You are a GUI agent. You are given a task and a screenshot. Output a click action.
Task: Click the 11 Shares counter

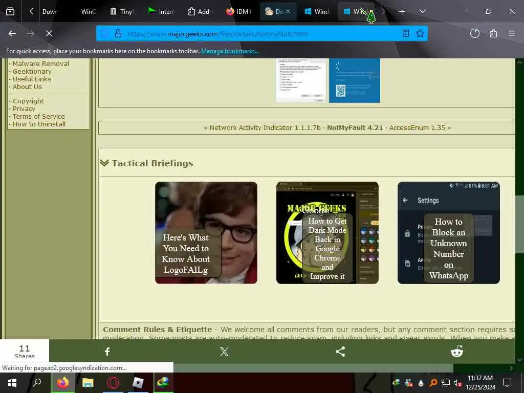(25, 351)
